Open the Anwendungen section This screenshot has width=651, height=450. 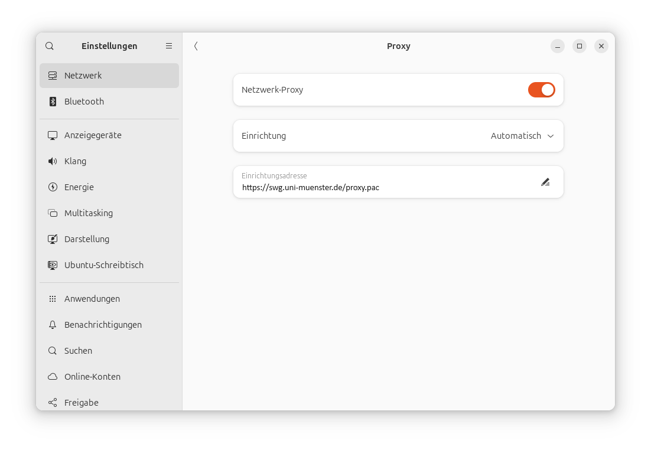[x=92, y=299]
